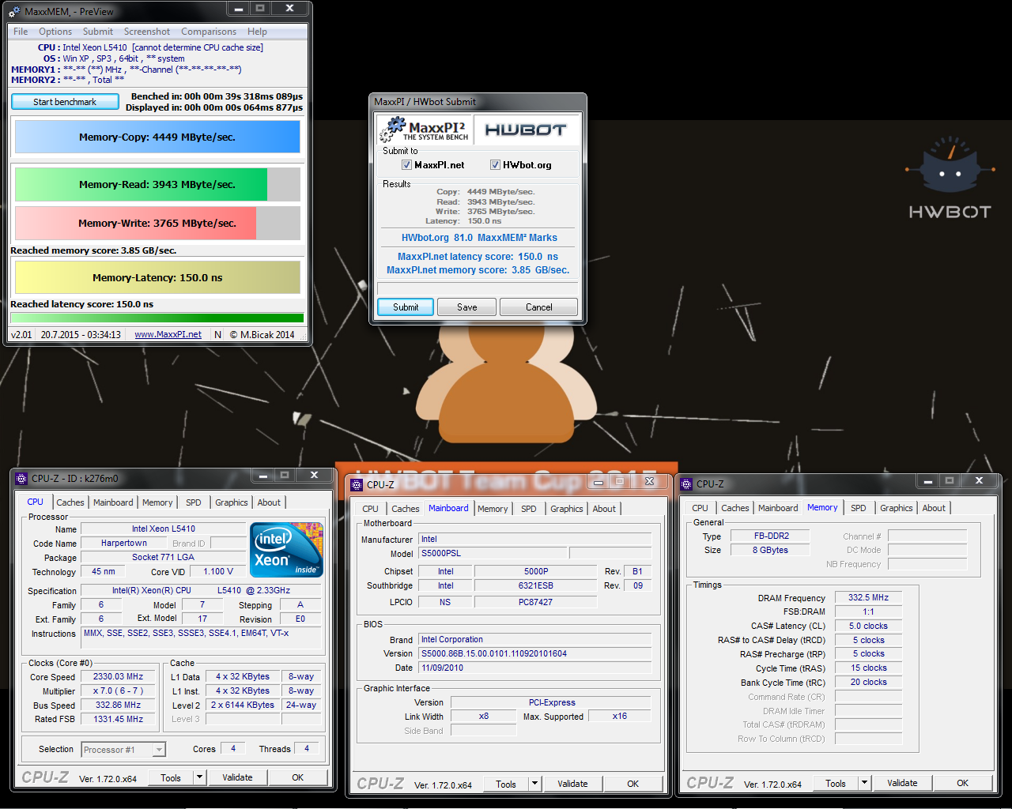Click BIOS version S5000.86B field
Viewport: 1012px width, 809px height.
(534, 654)
